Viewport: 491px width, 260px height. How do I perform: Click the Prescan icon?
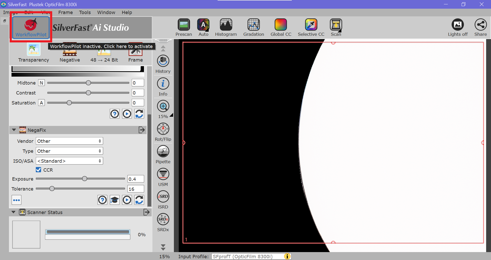(x=184, y=27)
